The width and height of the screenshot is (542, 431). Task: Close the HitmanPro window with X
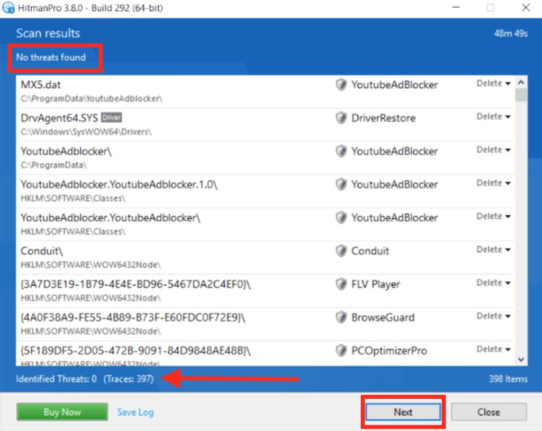(526, 7)
